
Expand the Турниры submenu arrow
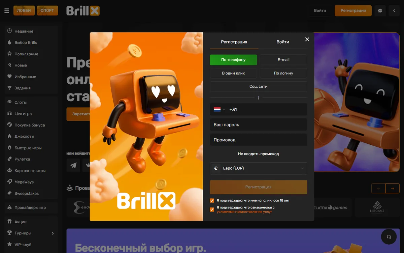click(53, 233)
